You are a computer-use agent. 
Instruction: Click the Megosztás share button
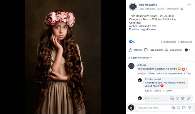pos(174,50)
